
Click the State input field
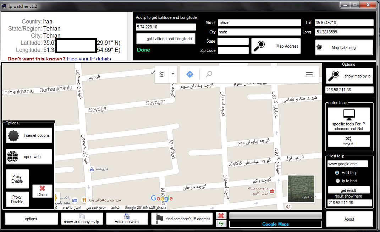point(233,41)
